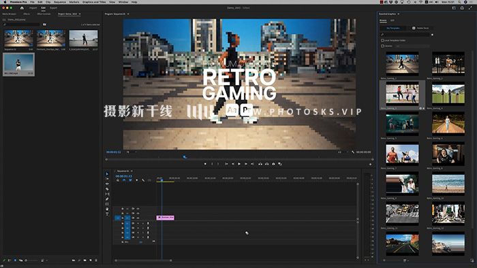Open Graphics and Titles menu
The width and height of the screenshot is (477, 268).
point(94,2)
